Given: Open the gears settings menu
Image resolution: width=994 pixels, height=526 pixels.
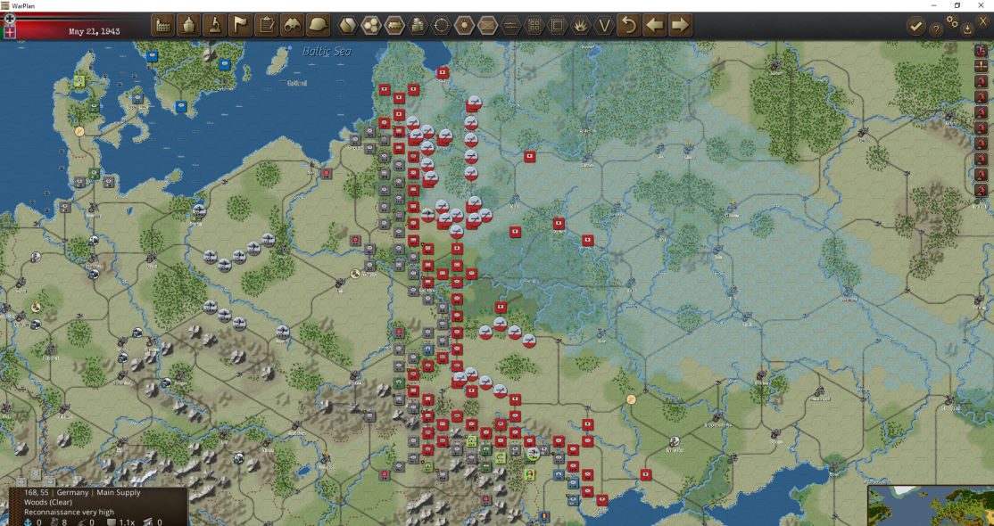Looking at the screenshot, I should 952,21.
